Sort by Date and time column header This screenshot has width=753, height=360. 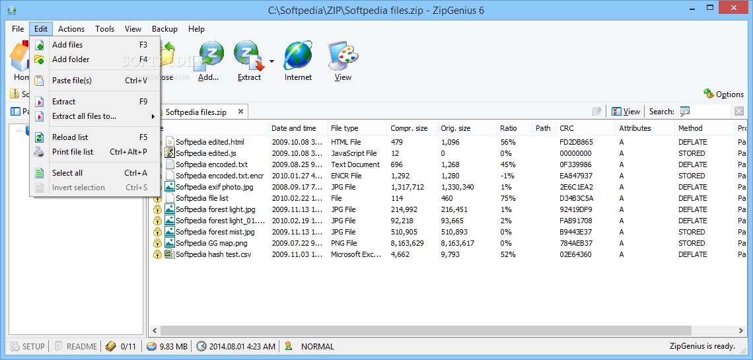(x=297, y=128)
